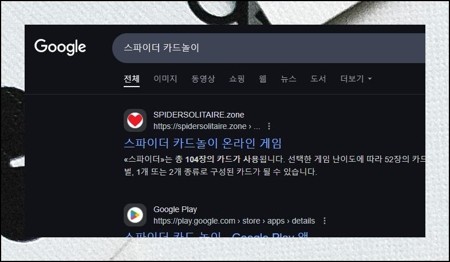Screen dimensions: 450x262
Task: Click the Google logo
Action: click(60, 47)
